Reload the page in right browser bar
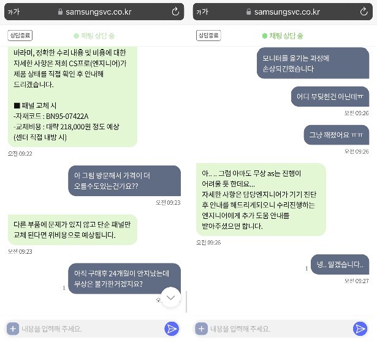This screenshot has height=342, width=377. tap(364, 11)
